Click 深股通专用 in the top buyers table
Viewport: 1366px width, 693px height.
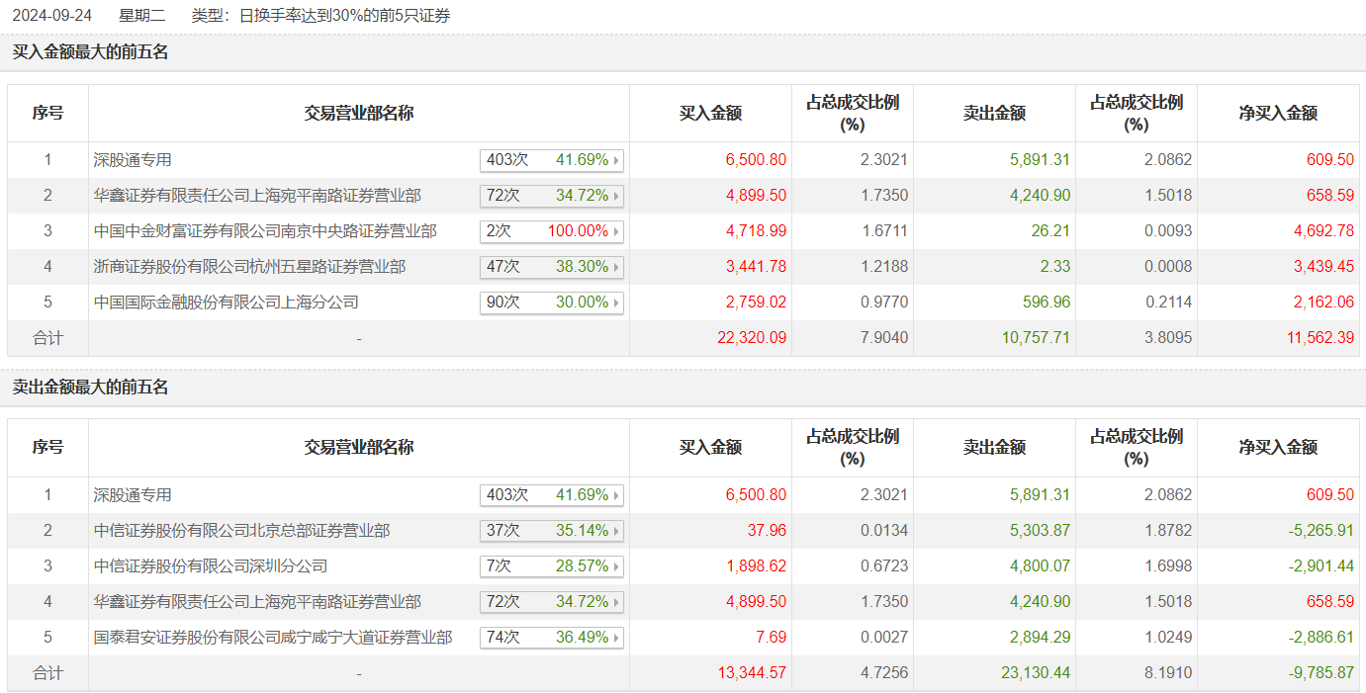point(133,160)
